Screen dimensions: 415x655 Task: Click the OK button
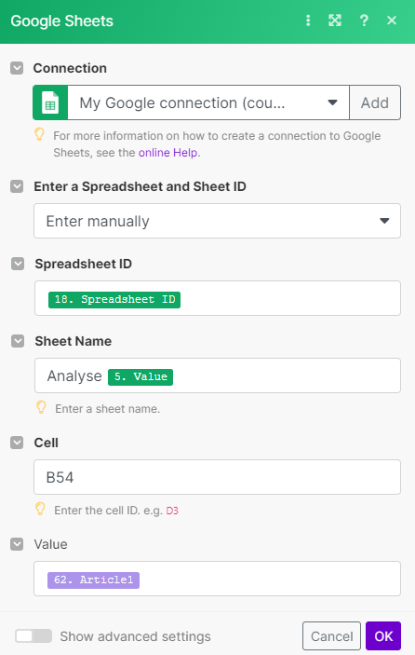coord(383,636)
